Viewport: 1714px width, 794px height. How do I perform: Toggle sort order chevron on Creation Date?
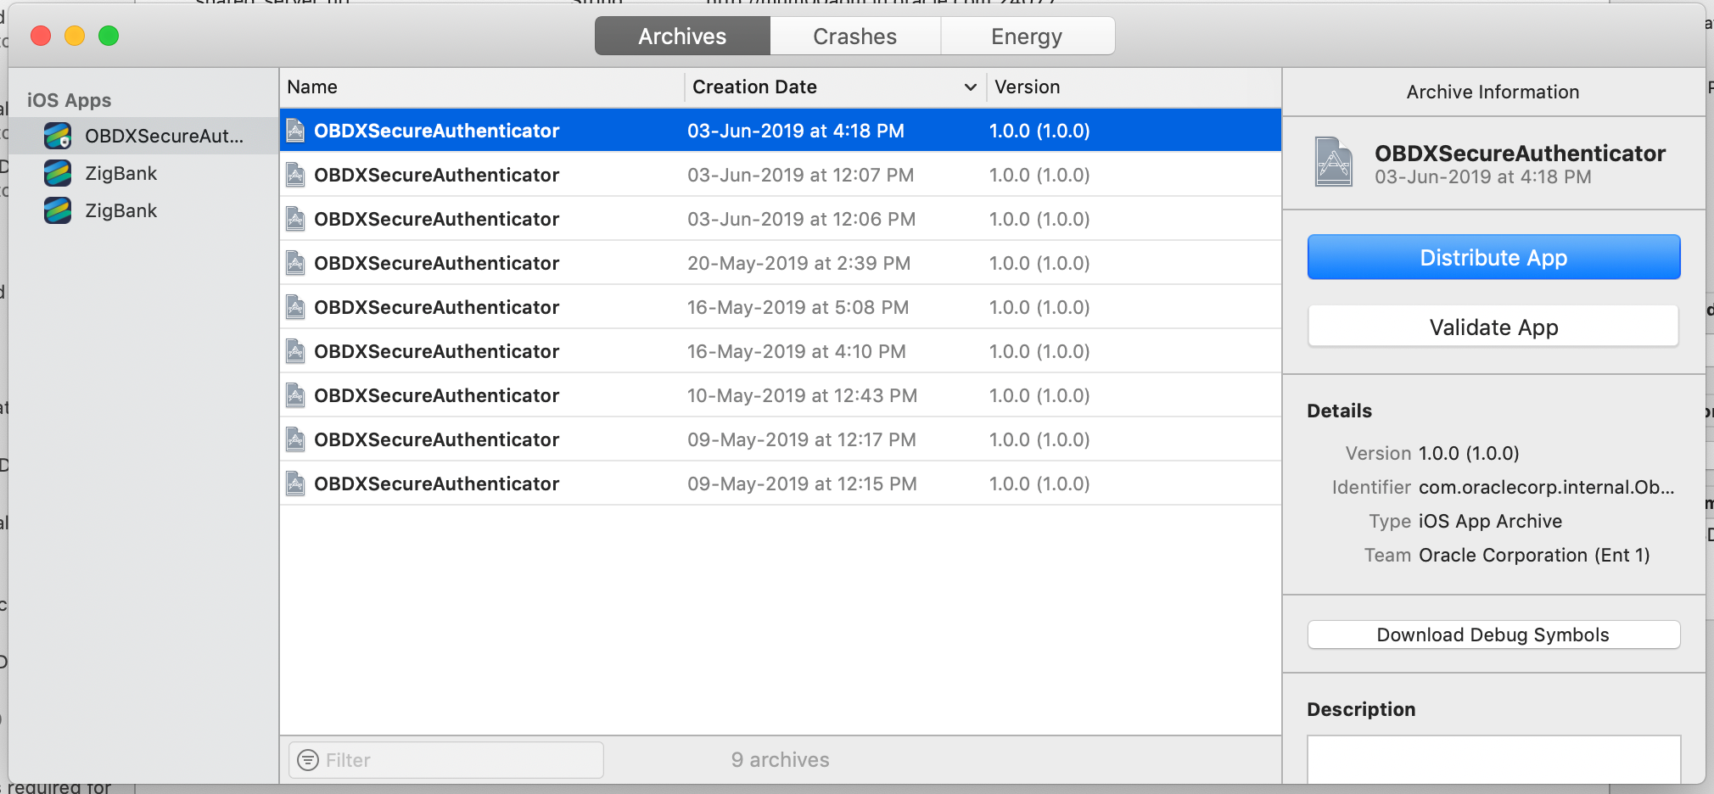971,87
